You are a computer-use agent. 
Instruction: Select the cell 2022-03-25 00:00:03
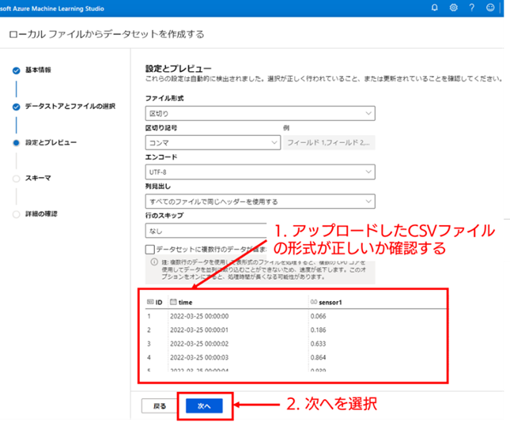pyautogui.click(x=199, y=357)
